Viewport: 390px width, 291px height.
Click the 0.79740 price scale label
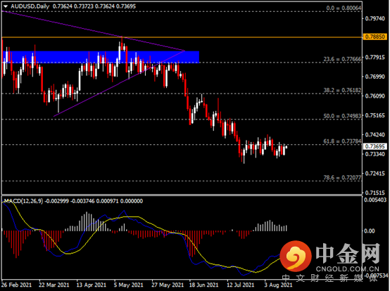[375, 18]
